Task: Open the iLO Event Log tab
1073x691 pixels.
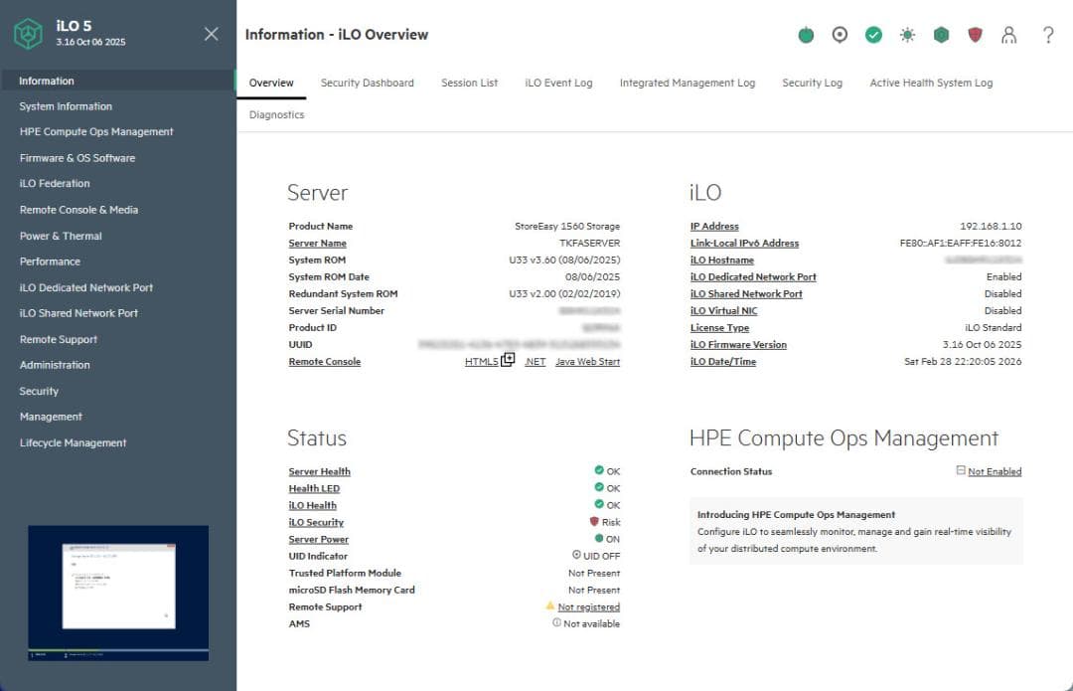Action: pyautogui.click(x=558, y=83)
